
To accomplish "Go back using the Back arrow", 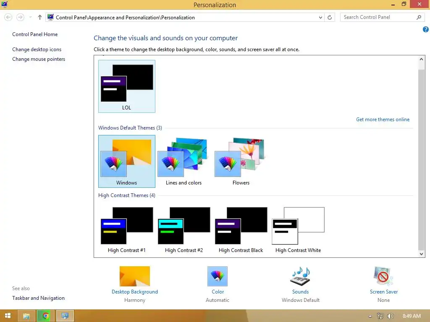I will click(8, 17).
